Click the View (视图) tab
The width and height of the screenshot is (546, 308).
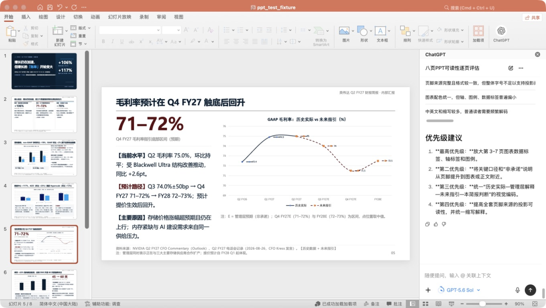point(178,17)
